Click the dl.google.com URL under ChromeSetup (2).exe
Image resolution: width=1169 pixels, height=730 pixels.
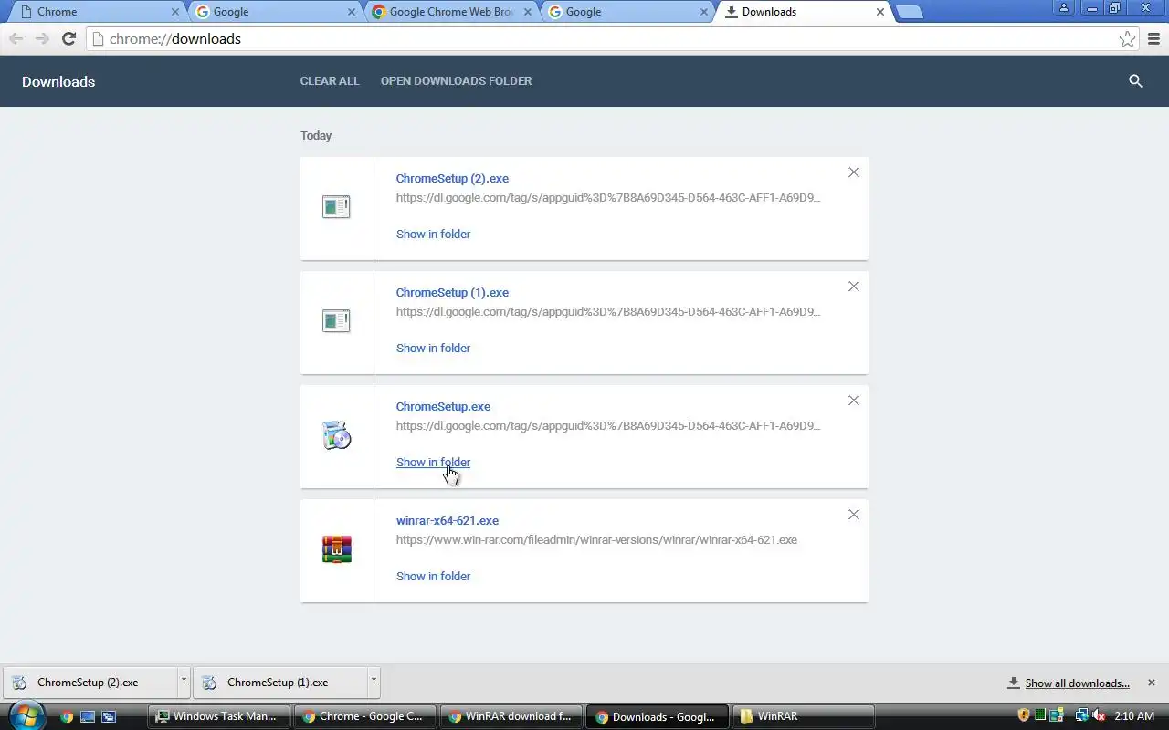pos(608,197)
